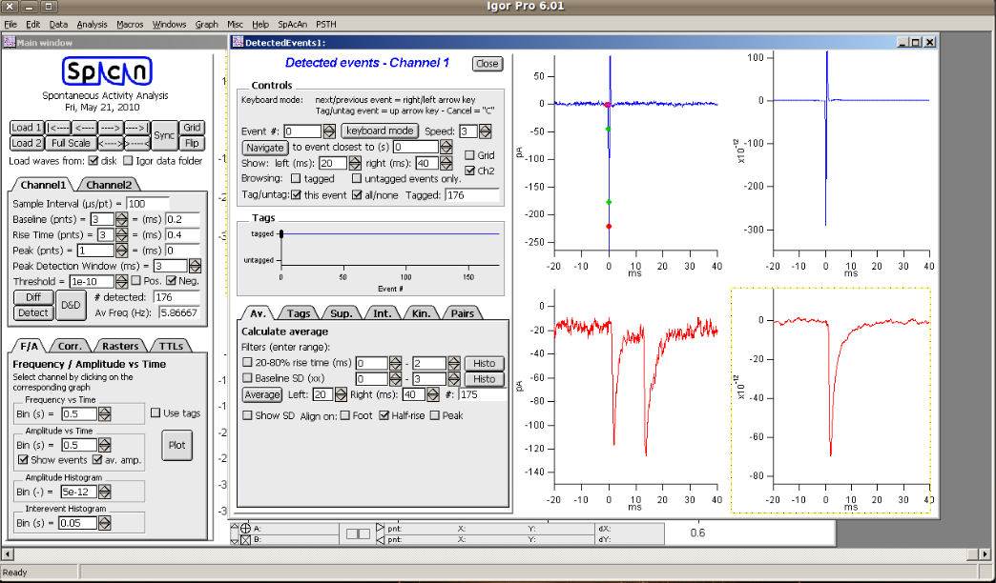Close the Detected events panel

pos(488,64)
